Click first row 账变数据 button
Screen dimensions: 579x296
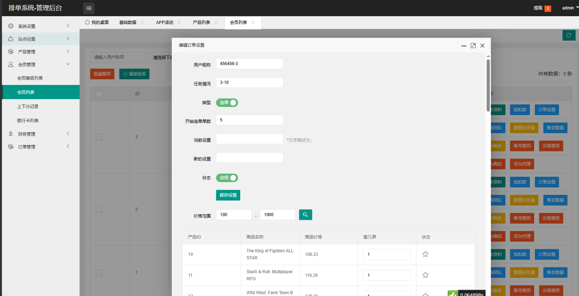555,128
